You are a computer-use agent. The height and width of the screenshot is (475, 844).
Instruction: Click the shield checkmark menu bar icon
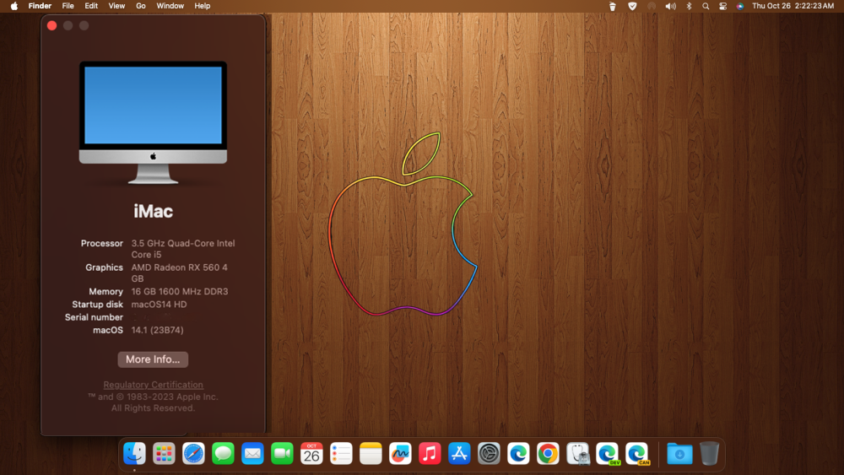632,6
